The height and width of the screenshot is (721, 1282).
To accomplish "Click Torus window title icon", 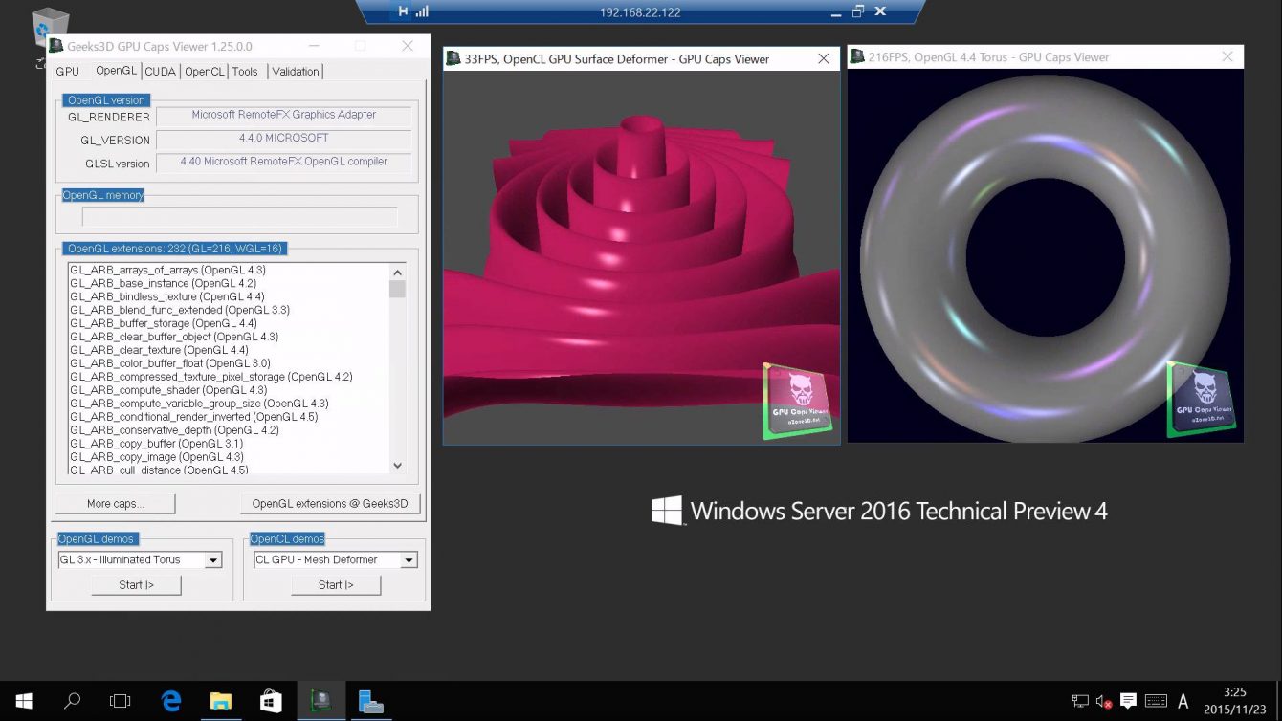I will point(857,56).
